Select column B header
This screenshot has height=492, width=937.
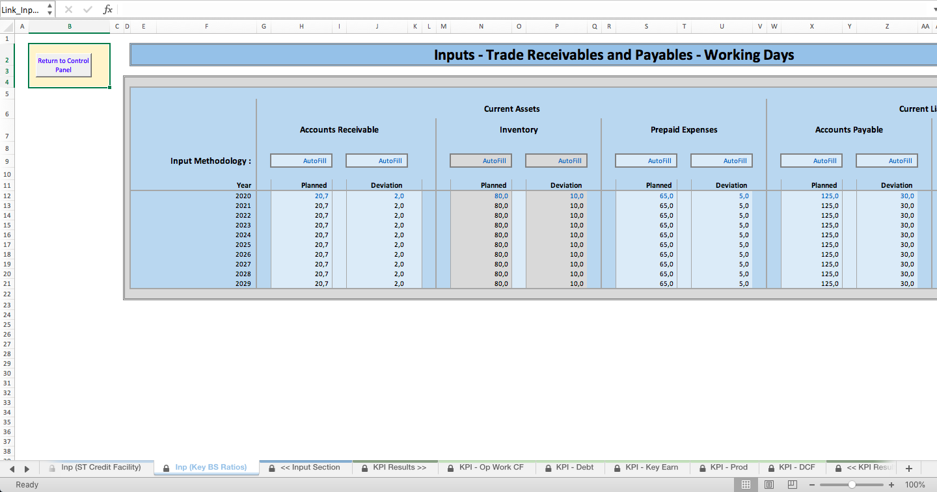click(70, 27)
